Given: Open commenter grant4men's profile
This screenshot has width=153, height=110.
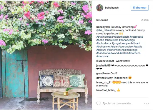Looking at the screenshot, I should point(103,73).
